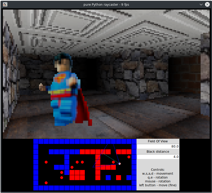
Task: Click the 'q,e - rotation' text
Action: tap(158, 177)
